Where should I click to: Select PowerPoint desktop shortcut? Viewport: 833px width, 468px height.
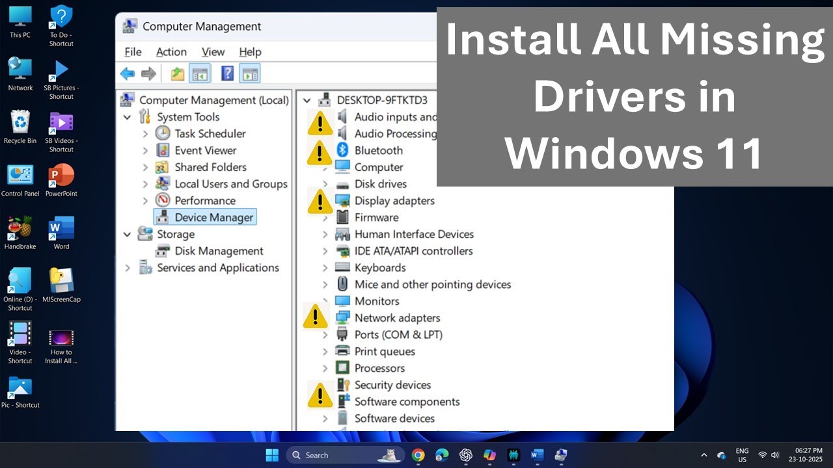[x=61, y=181]
